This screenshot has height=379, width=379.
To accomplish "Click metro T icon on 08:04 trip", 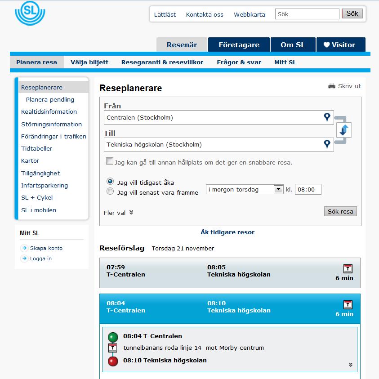I will pyautogui.click(x=348, y=304).
